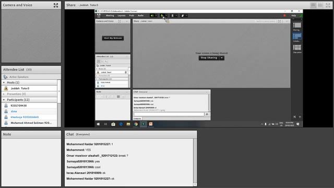Open Task View in shared taskbar
Screen dimensions: 334x188
pyautogui.click(x=105, y=124)
